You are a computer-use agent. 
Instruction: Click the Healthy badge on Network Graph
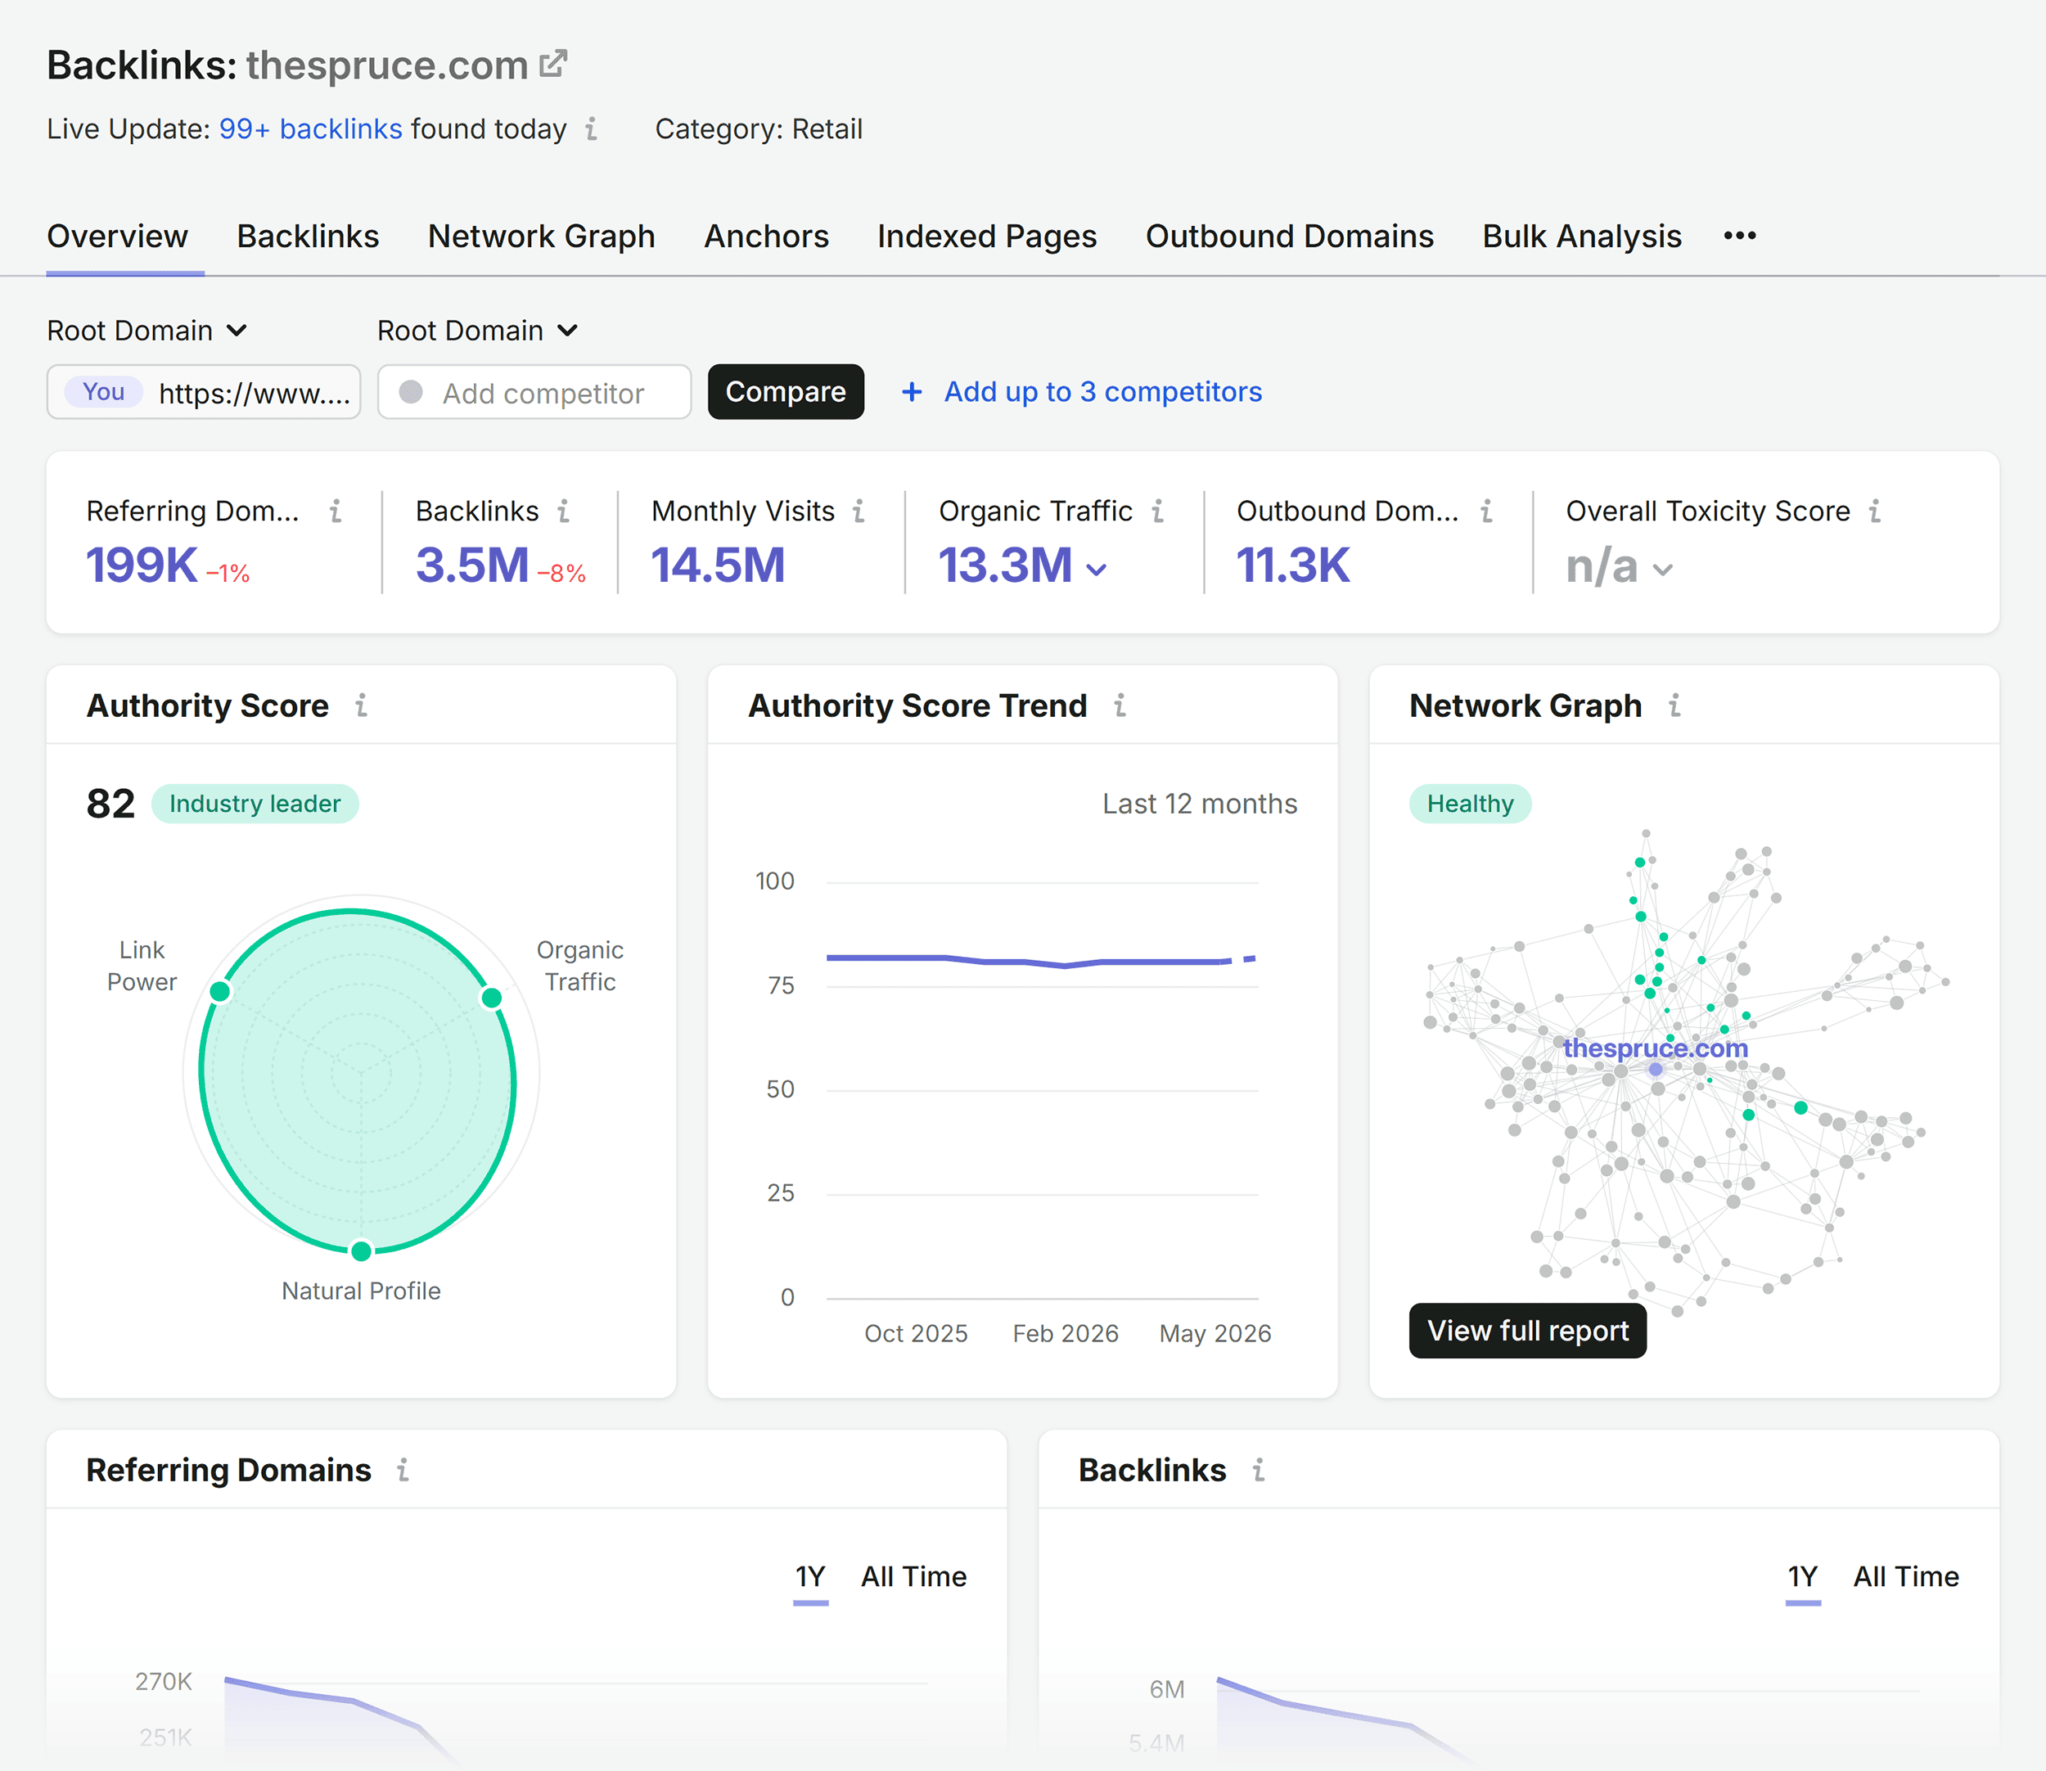1471,804
